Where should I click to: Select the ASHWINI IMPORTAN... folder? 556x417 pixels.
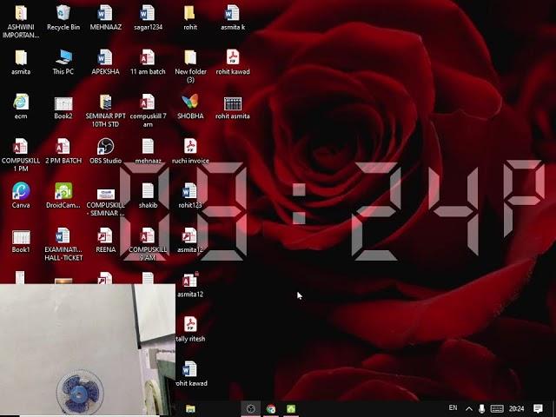click(x=21, y=21)
